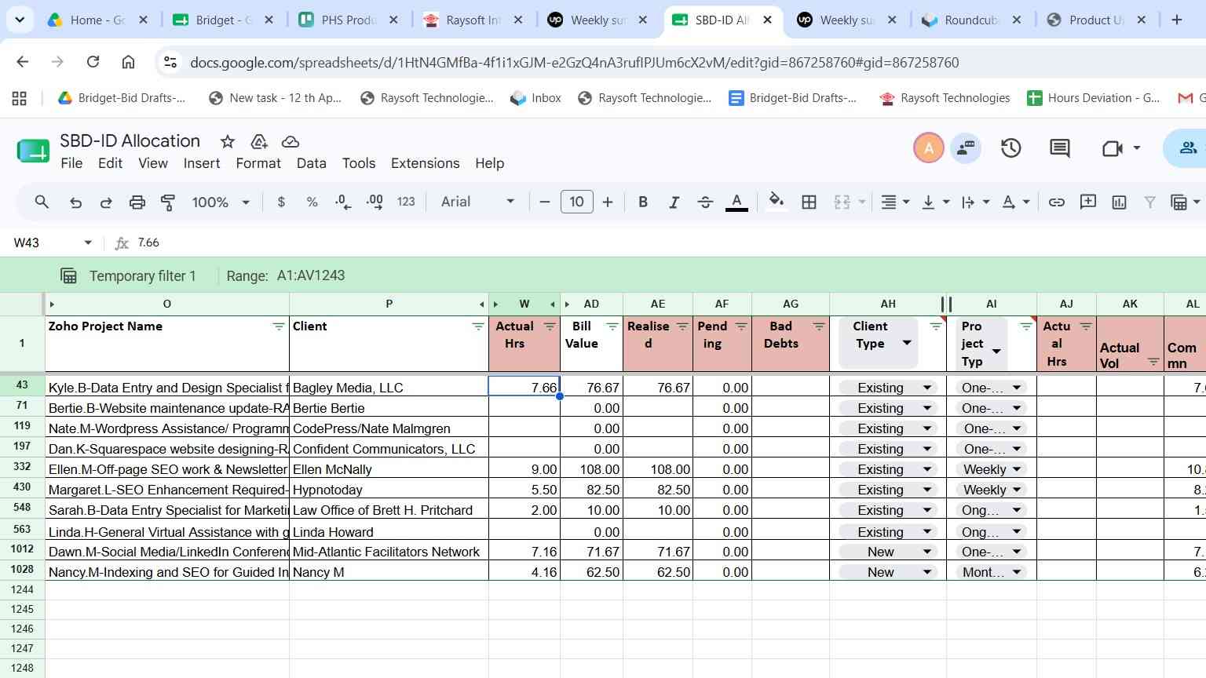
Task: Click the paint format roller icon
Action: [x=168, y=202]
